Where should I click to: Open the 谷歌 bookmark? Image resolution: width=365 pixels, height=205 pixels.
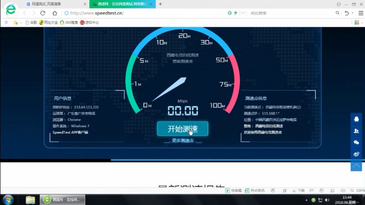tap(31, 22)
